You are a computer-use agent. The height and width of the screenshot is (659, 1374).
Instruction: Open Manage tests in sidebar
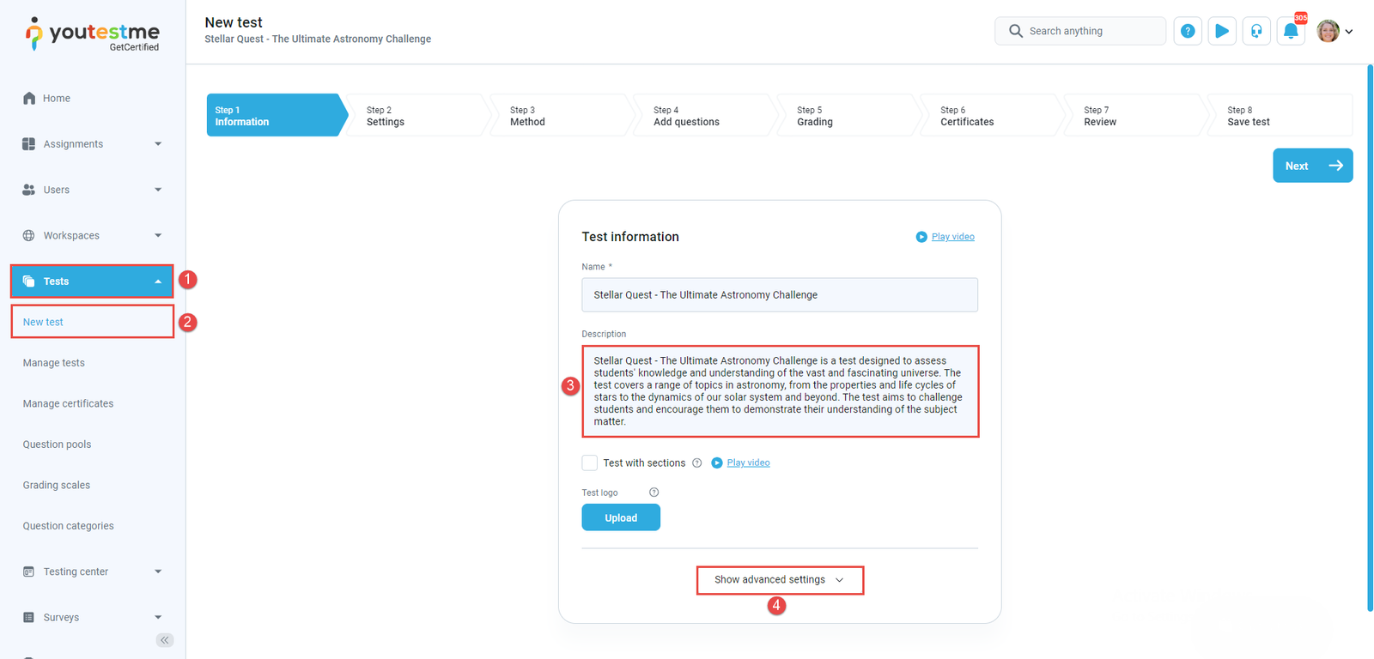point(54,363)
